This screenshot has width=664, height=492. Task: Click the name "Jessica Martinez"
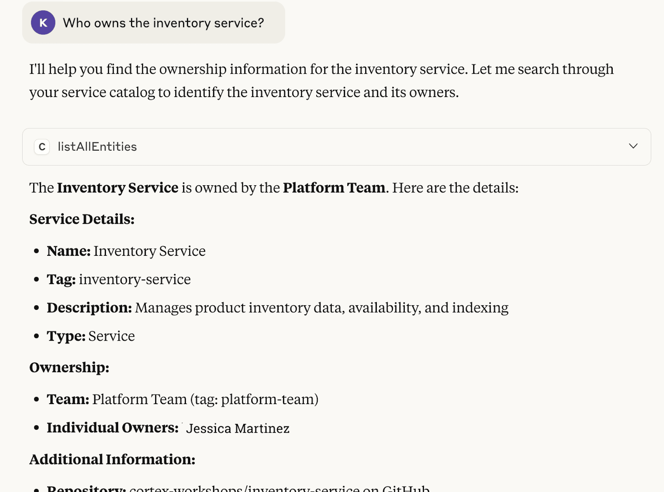point(238,428)
